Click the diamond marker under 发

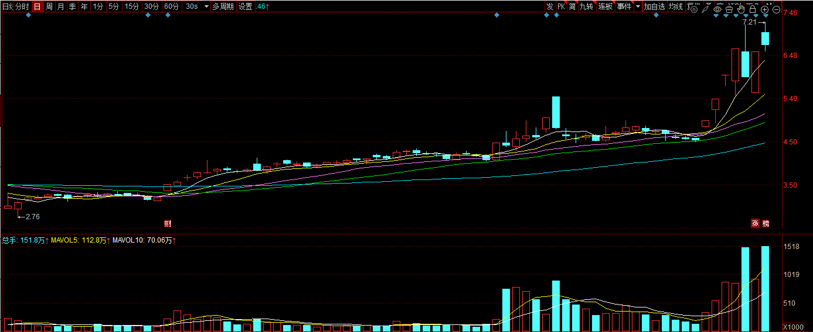(547, 15)
